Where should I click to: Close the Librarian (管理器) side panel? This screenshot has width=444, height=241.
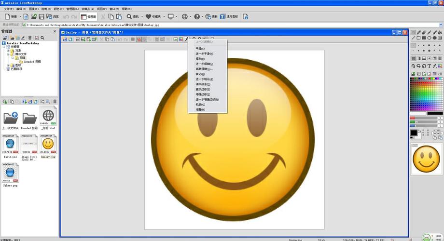pos(55,31)
